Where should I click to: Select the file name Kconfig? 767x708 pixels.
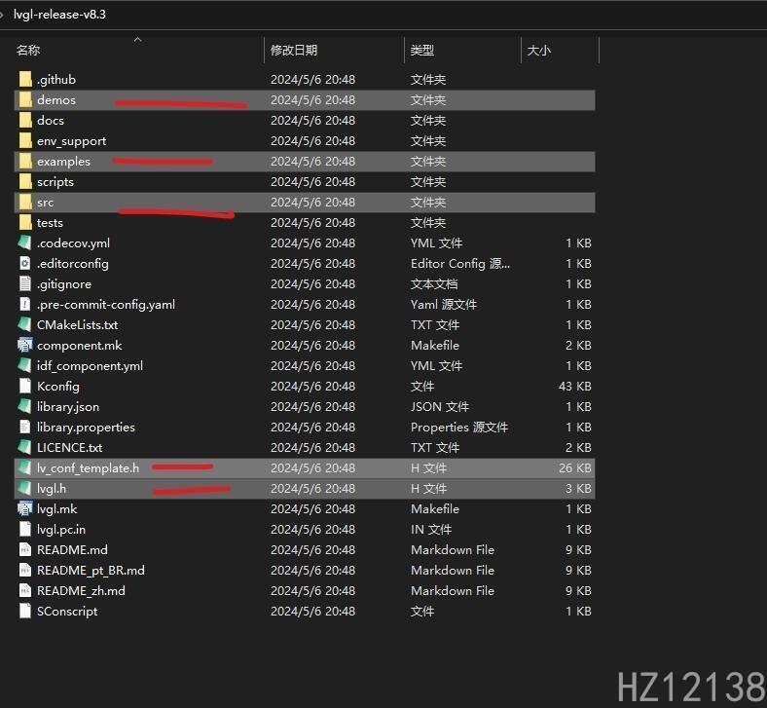(58, 387)
